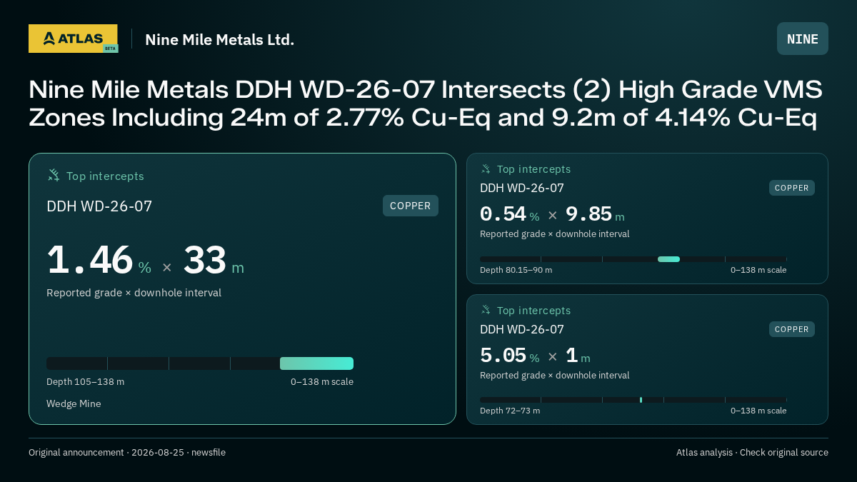
Task: Click 'Reported grade × downhole interval' under 1.46 %
Action: (134, 293)
